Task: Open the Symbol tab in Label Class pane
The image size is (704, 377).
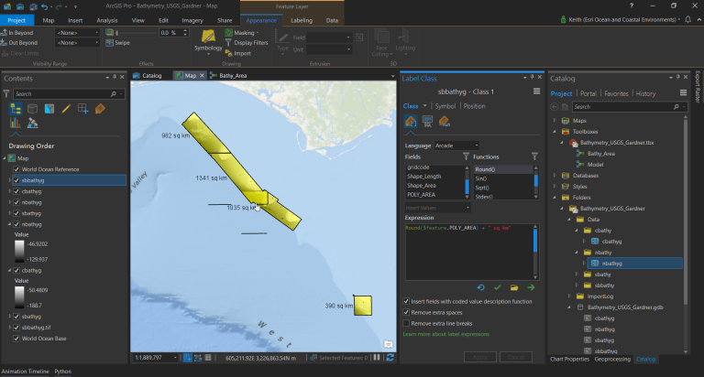Action: tap(445, 106)
